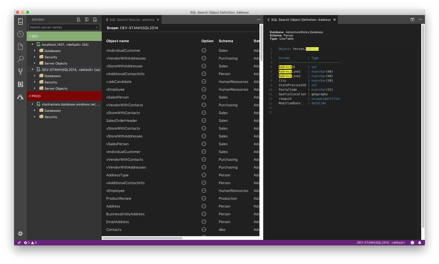Open Source Control from the activity bar
439x264 pixels.
pyautogui.click(x=20, y=72)
